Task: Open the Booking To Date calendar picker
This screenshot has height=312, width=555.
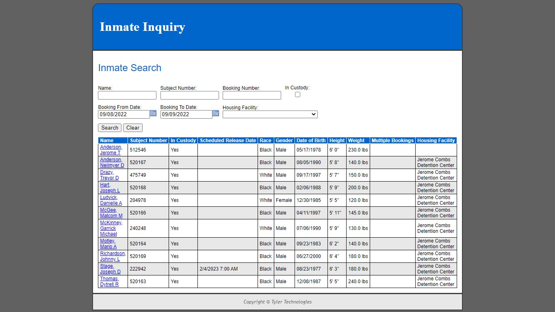Action: click(x=216, y=113)
